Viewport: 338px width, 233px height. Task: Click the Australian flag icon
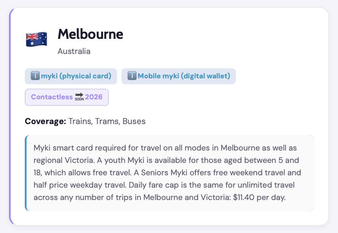tap(36, 39)
